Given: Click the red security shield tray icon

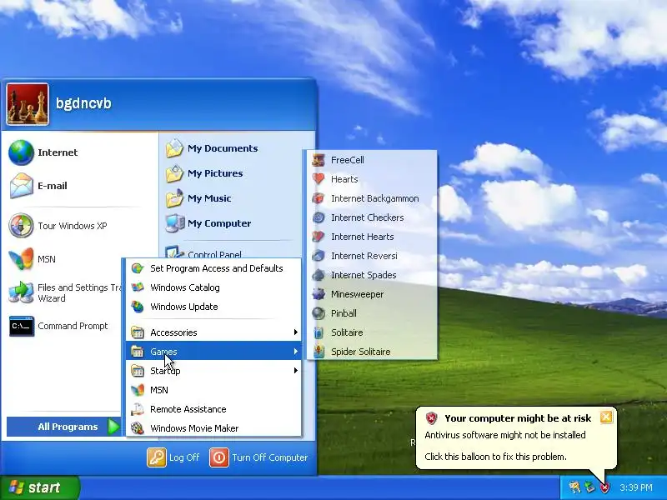Looking at the screenshot, I should click(x=604, y=487).
